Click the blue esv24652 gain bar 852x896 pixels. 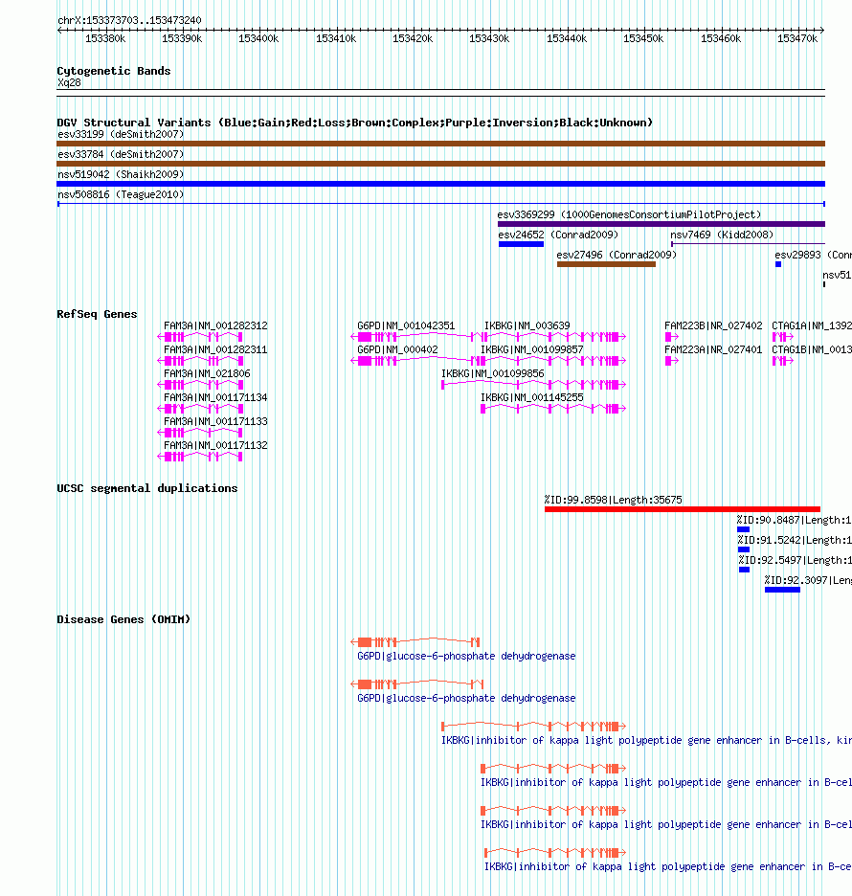click(x=521, y=244)
